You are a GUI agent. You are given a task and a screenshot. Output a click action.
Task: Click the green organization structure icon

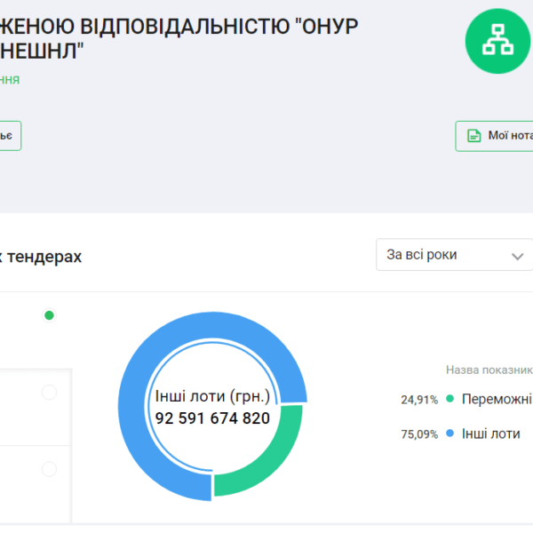pos(497,41)
